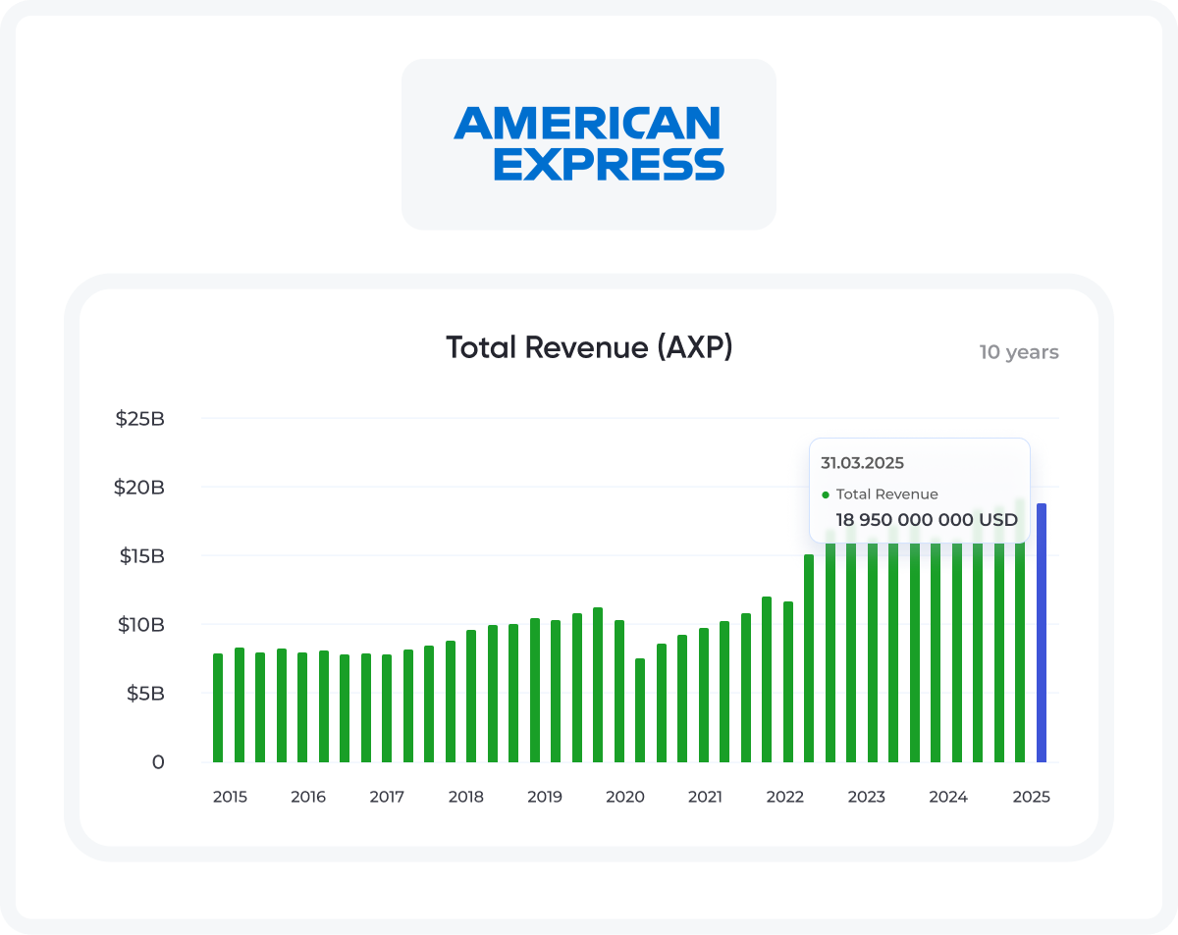Select the first green bar above 2015
This screenshot has height=935, width=1178.
tap(218, 707)
